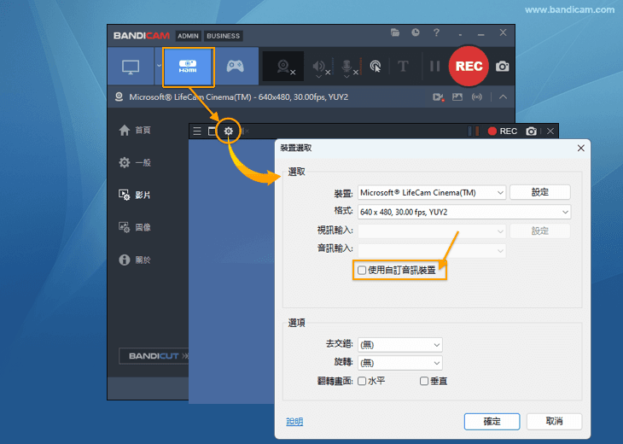Image resolution: width=623 pixels, height=444 pixels.
Task: Open the 首頁 home tab
Action: (x=135, y=131)
